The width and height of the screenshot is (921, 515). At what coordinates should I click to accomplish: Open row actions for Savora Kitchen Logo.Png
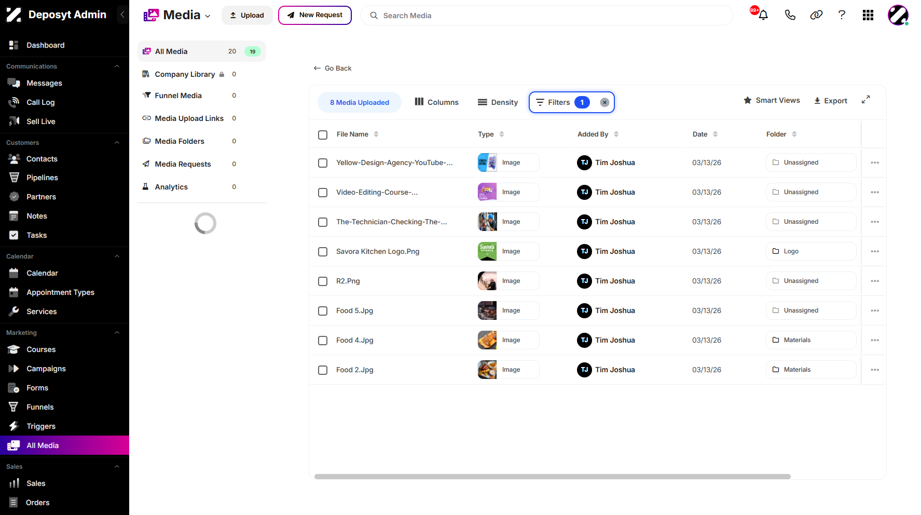click(875, 251)
